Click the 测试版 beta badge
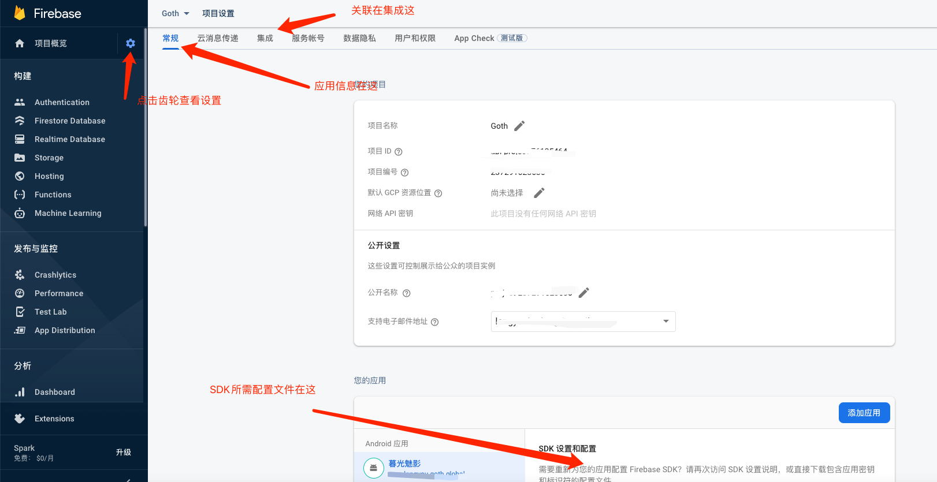Screen dimensions: 937x482 512,38
